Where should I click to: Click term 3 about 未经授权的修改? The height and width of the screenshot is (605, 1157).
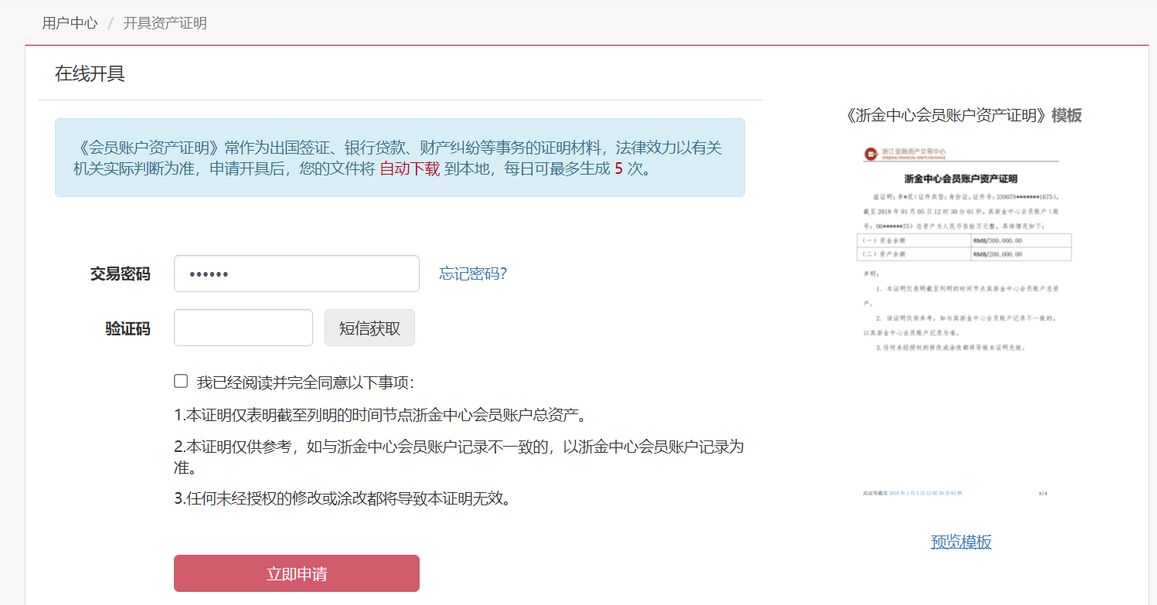click(344, 498)
